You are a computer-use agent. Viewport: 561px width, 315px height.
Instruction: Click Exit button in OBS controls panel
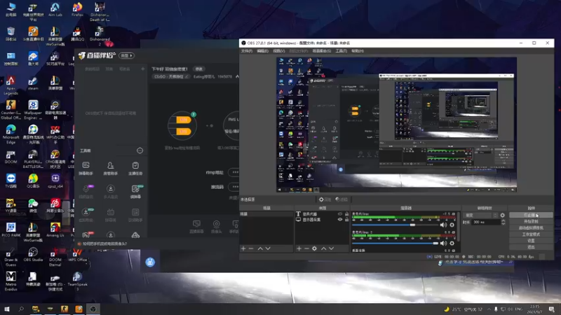(x=531, y=247)
